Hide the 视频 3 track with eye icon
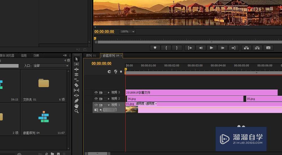Image resolution: width=282 pixels, height=155 pixels. (96, 92)
